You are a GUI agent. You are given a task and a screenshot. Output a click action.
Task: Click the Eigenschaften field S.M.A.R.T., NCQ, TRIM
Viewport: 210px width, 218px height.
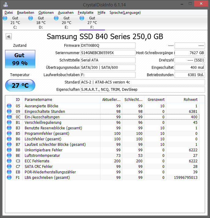[x=143, y=90]
